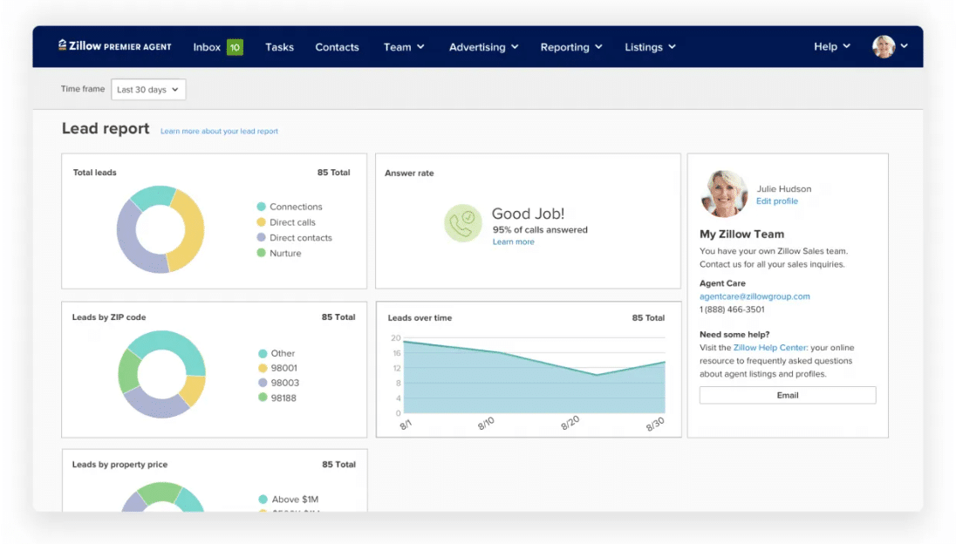The width and height of the screenshot is (956, 544).
Task: Click Julie Hudson's profile photo
Action: pyautogui.click(x=723, y=194)
